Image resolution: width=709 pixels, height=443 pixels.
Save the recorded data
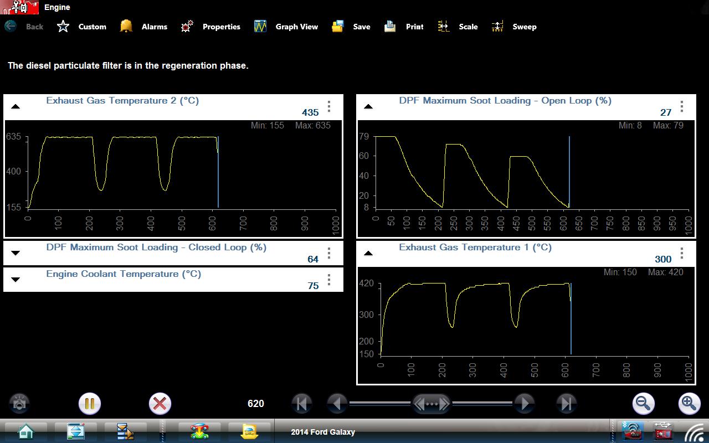point(338,26)
